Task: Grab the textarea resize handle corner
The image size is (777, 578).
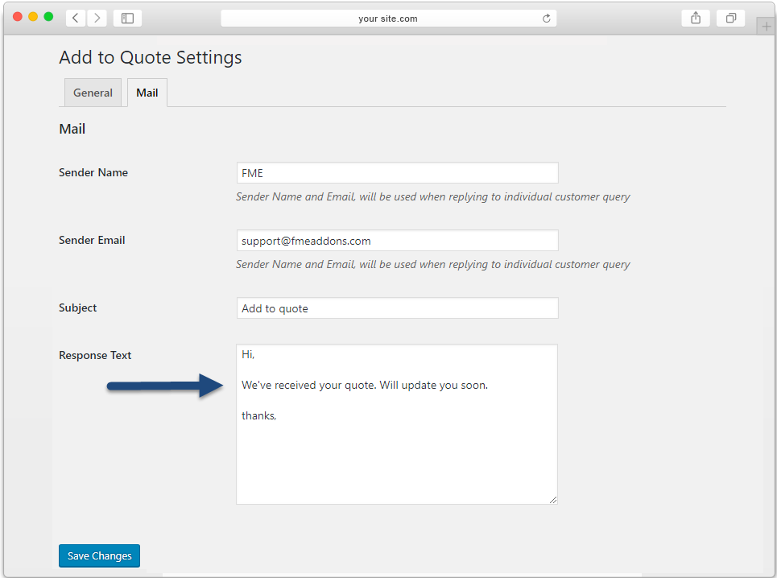Action: pos(553,500)
